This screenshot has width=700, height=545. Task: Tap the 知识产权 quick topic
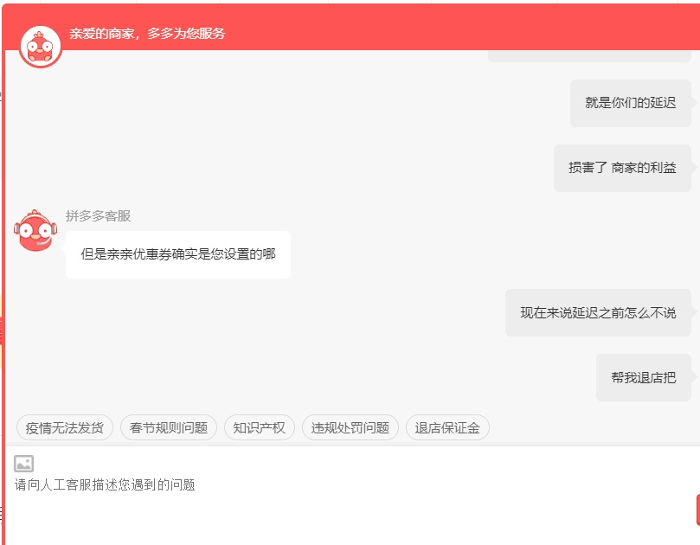point(260,427)
